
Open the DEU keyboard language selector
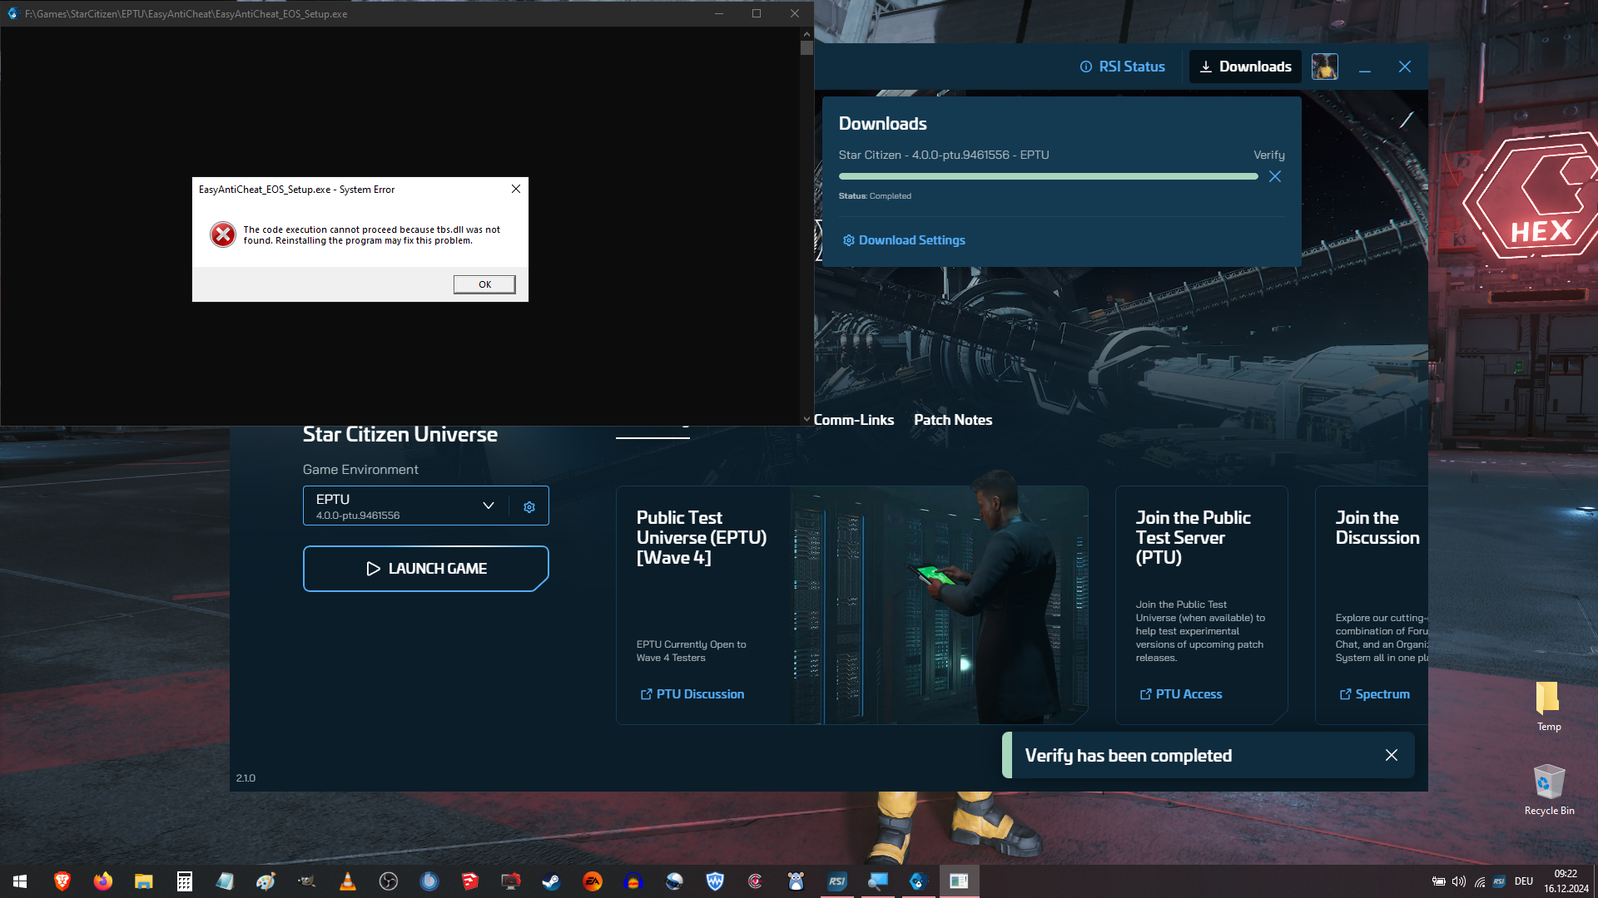[1523, 881]
